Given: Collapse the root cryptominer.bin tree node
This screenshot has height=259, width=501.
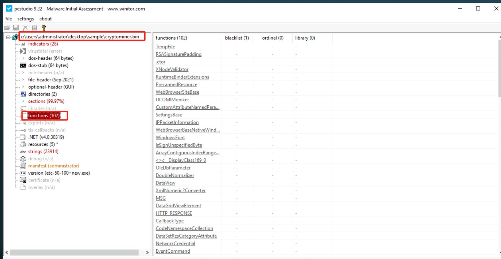Looking at the screenshot, I should point(8,37).
